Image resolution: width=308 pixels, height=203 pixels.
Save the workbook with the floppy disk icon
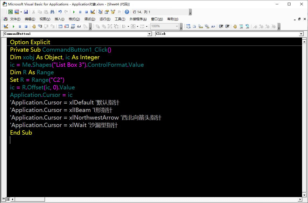pyautogui.click(x=26, y=12)
